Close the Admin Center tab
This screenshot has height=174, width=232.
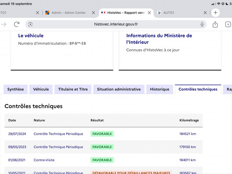click(x=93, y=12)
